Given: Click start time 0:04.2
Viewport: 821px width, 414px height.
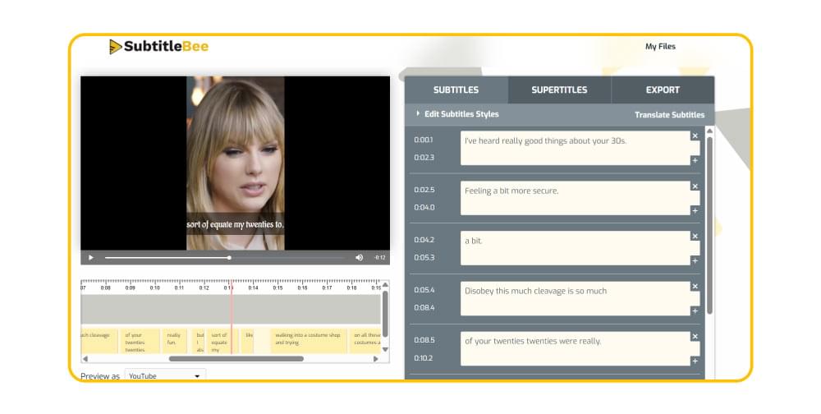Looking at the screenshot, I should tap(424, 240).
